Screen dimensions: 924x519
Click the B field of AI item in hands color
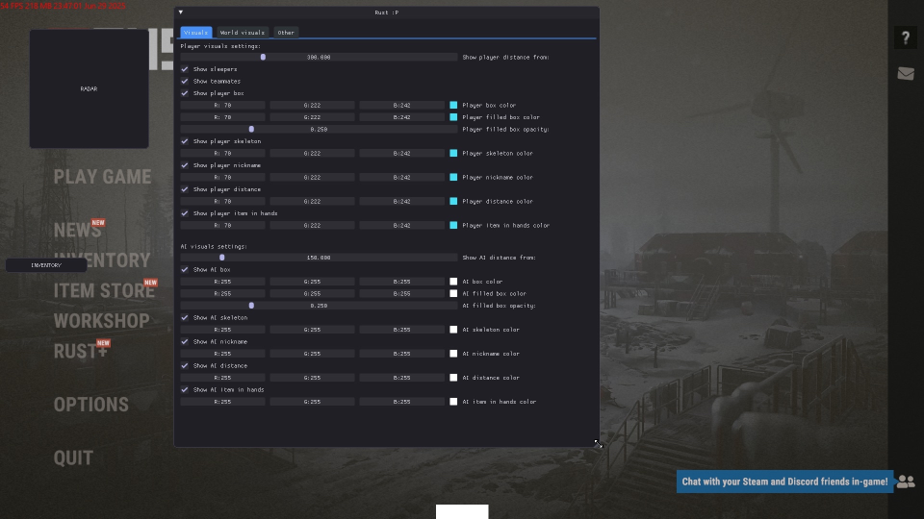click(x=402, y=402)
